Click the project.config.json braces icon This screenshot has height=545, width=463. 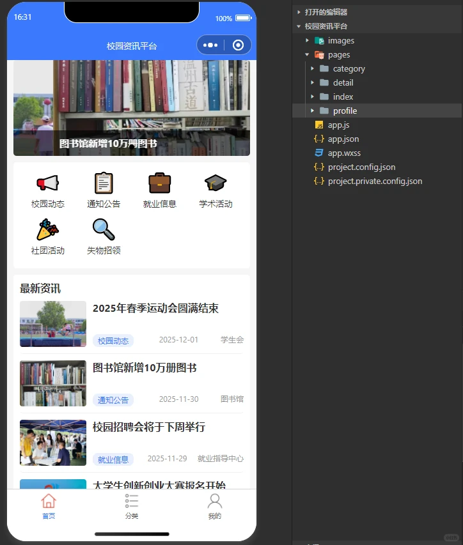(x=319, y=167)
